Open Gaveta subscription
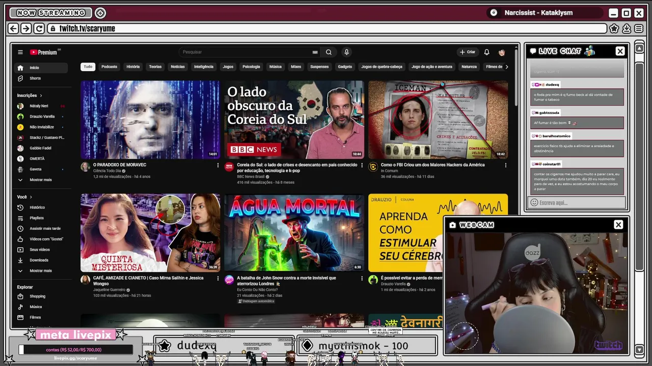The width and height of the screenshot is (652, 366). (x=41, y=169)
